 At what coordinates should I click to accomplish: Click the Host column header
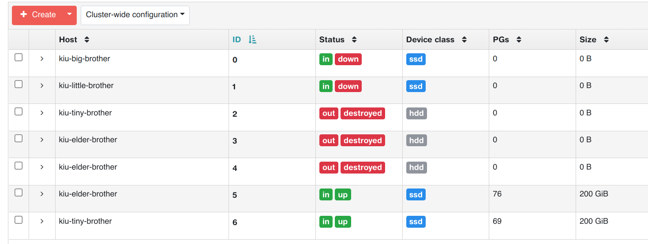[68, 40]
